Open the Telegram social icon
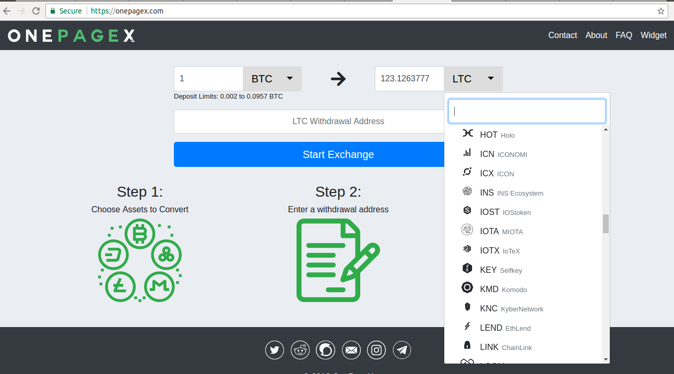Screen dimensions: 674x374 point(402,350)
